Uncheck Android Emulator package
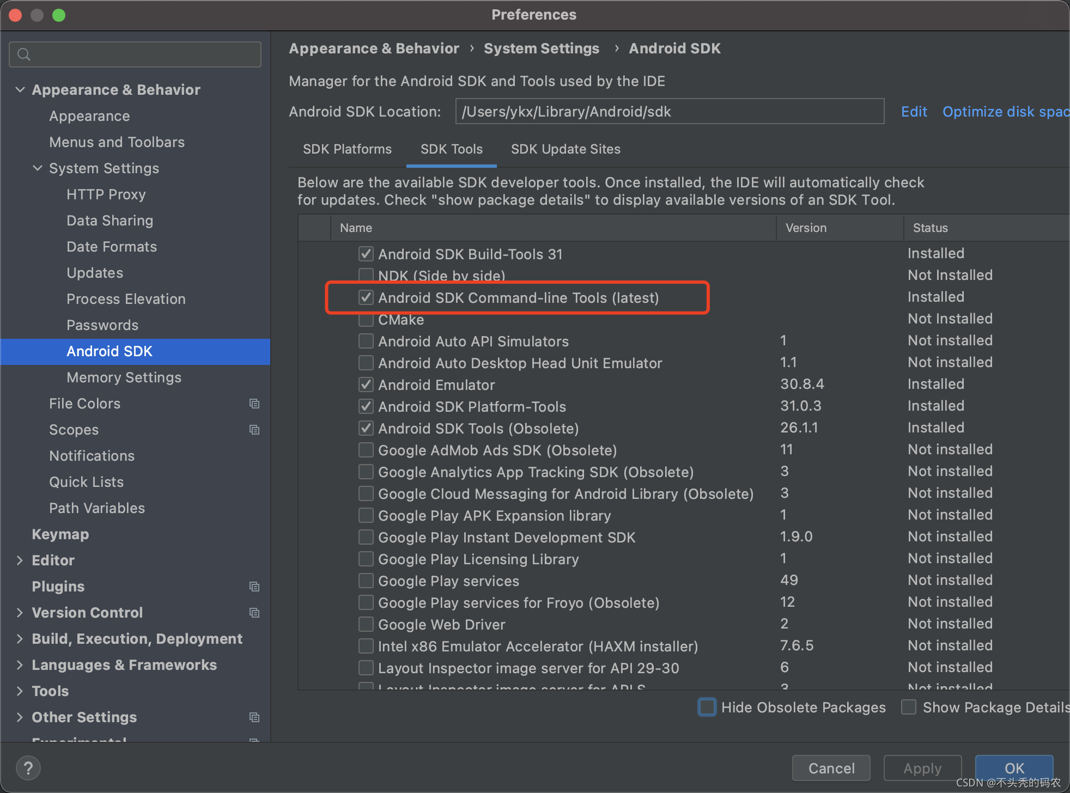This screenshot has height=793, width=1070. (366, 385)
